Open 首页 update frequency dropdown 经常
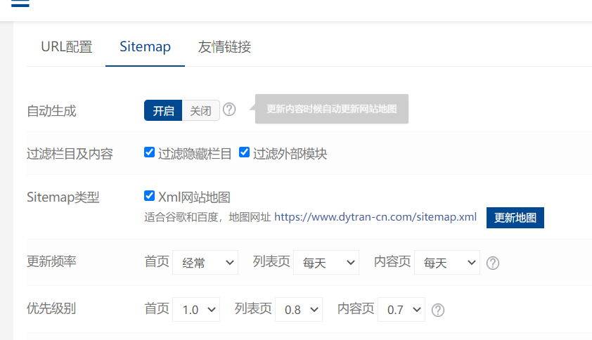 (205, 262)
